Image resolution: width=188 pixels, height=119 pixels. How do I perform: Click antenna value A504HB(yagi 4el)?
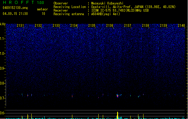click(106, 14)
